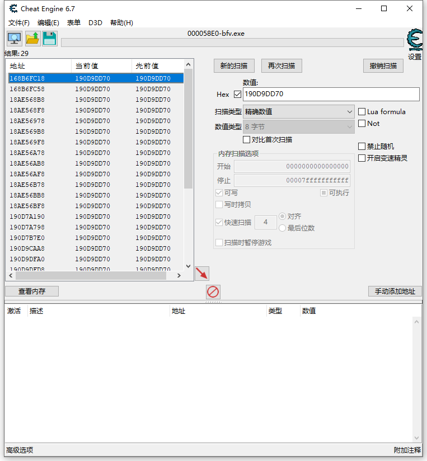
Task: Select result row address 18AE56BF8
Action: (x=96, y=206)
